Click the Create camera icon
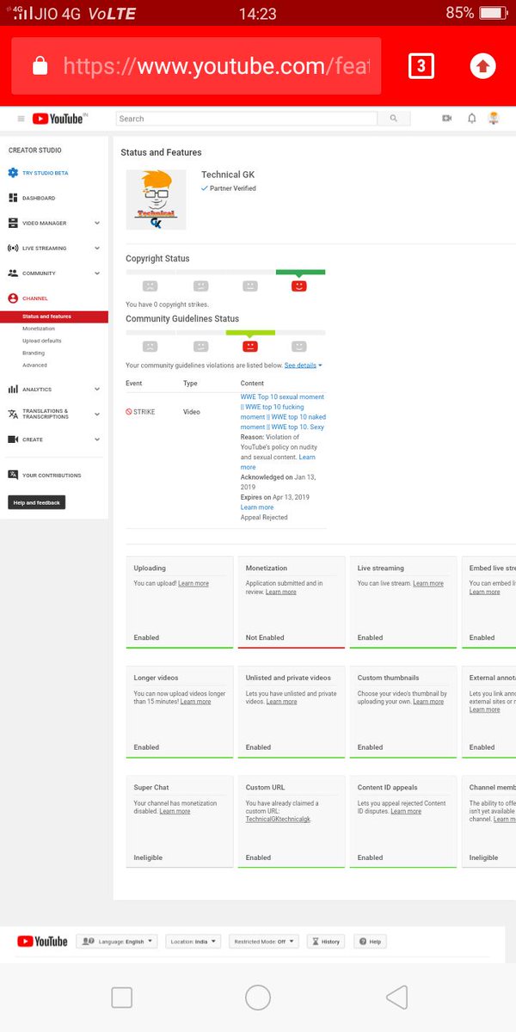This screenshot has height=1032, width=516. click(13, 439)
